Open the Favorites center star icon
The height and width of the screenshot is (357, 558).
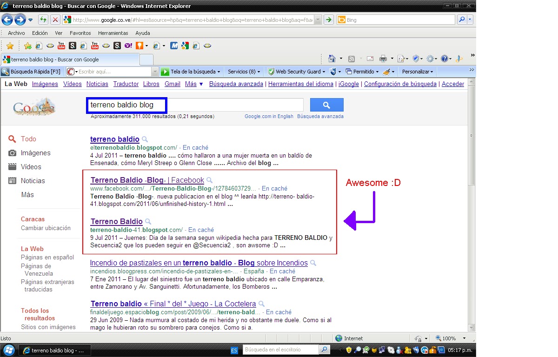[10, 46]
